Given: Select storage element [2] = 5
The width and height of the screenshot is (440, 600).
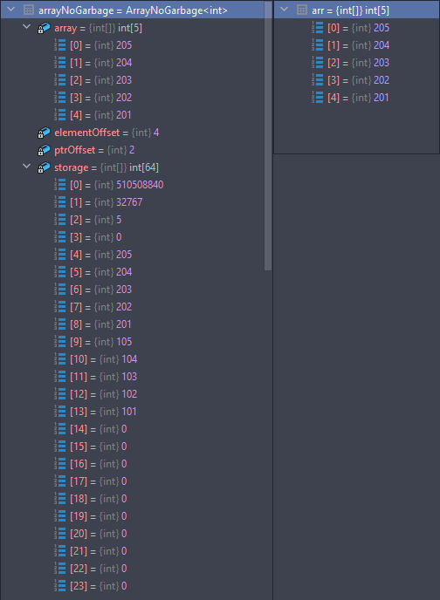Looking at the screenshot, I should coord(133,220).
